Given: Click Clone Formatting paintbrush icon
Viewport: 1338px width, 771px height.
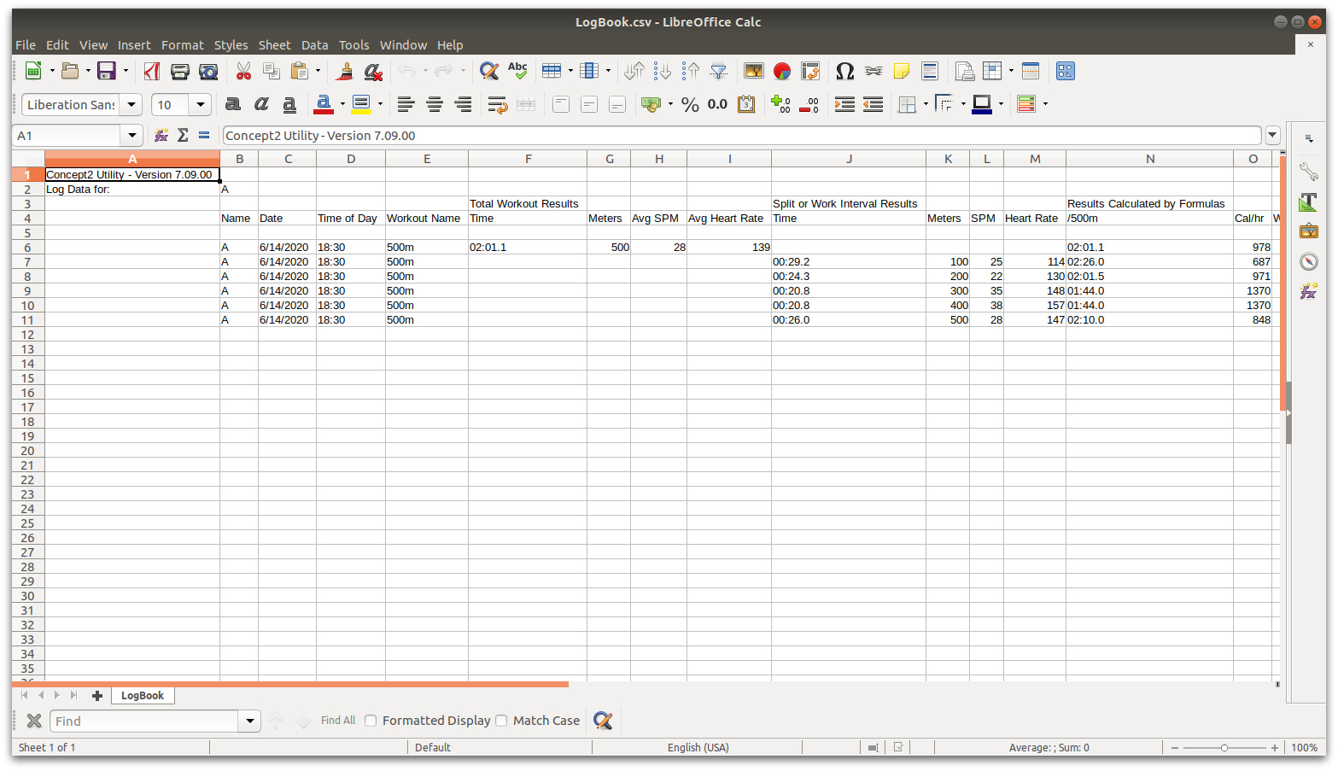Looking at the screenshot, I should point(345,71).
